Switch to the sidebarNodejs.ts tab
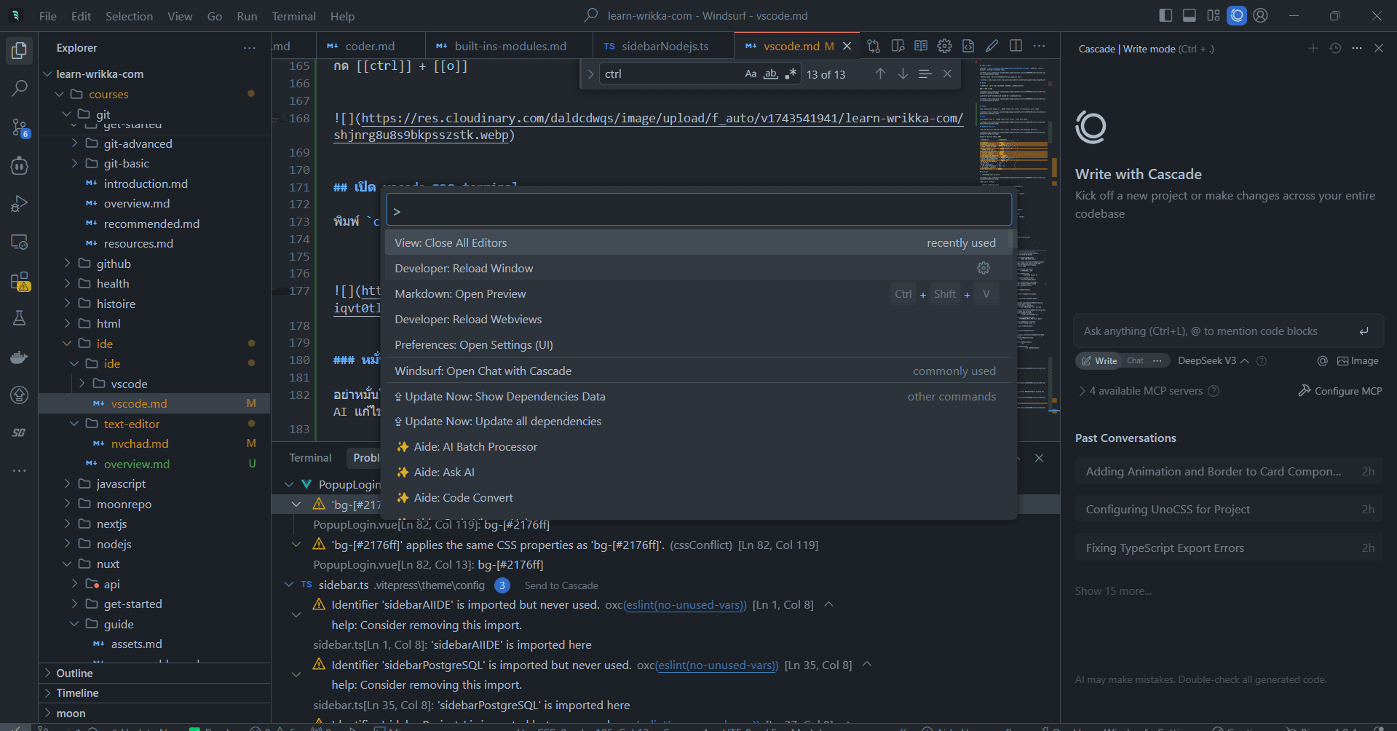This screenshot has width=1397, height=731. pyautogui.click(x=664, y=46)
